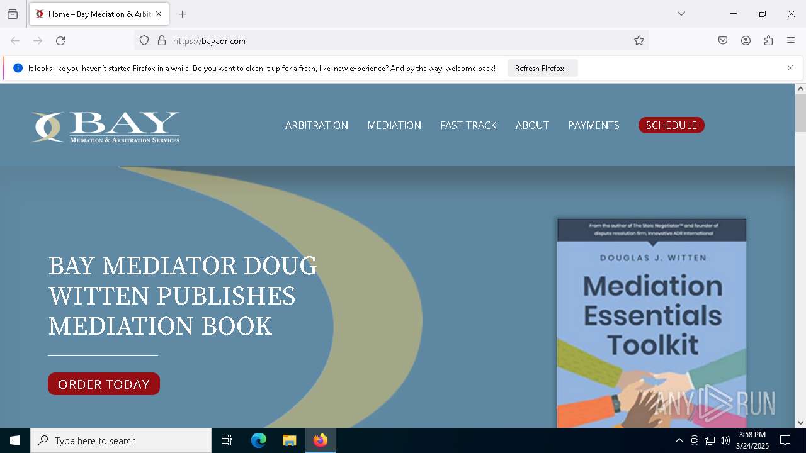Restore down the Firefox window
This screenshot has width=806, height=453.
pos(763,14)
